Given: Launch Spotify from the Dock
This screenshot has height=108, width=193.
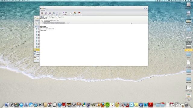Looking at the screenshot, I should 107,105.
